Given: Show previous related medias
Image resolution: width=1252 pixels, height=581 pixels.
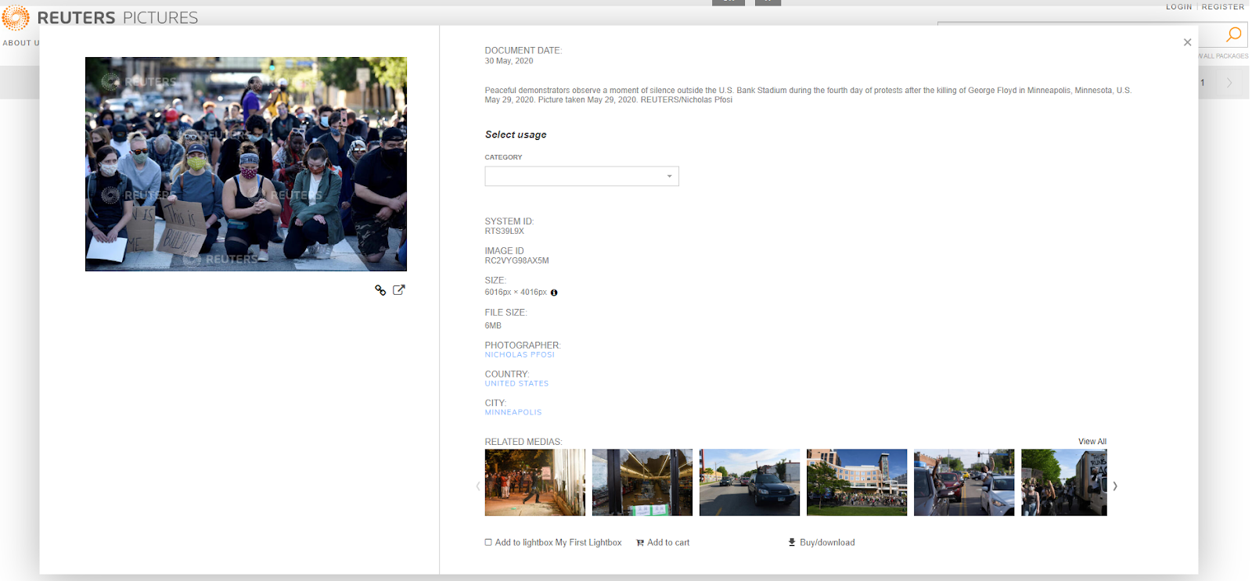Looking at the screenshot, I should tap(478, 486).
